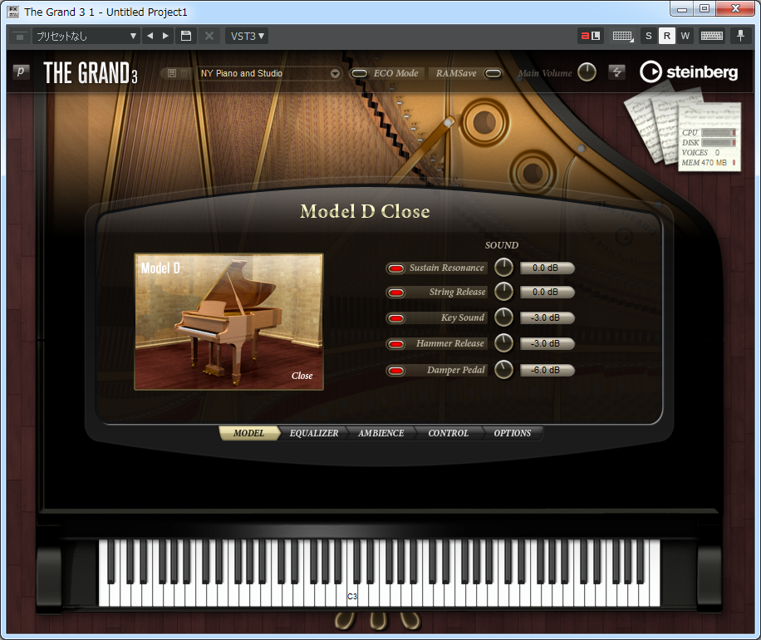
Task: Close the The Grand 3 window
Action: coord(735,9)
